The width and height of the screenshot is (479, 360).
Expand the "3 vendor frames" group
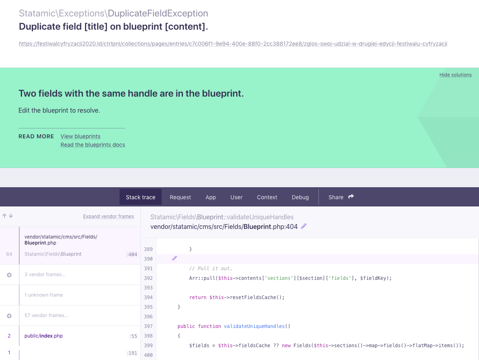click(9, 275)
